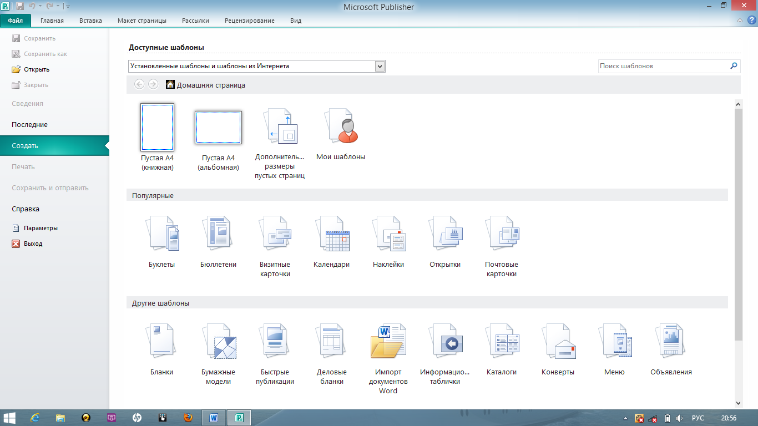Click the РУС language indicator
The height and width of the screenshot is (426, 758).
point(698,418)
